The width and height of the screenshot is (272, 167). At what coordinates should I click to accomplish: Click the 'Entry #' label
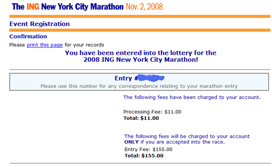click(x=126, y=78)
